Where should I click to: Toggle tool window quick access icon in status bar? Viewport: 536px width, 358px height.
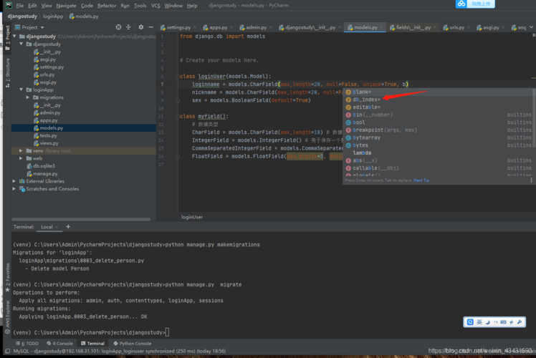[7, 351]
